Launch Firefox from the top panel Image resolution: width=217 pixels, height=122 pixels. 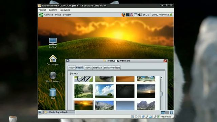[x=123, y=15]
